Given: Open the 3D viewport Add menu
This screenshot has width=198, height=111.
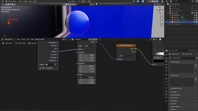Looking at the screenshot, I should 30,1.
